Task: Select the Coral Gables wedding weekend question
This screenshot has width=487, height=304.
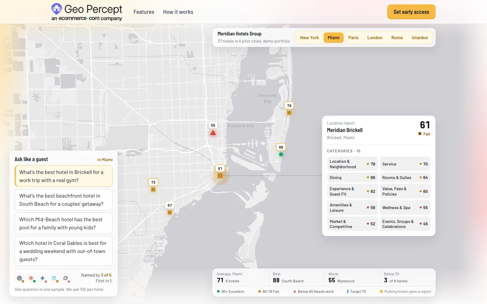Action: point(64,251)
